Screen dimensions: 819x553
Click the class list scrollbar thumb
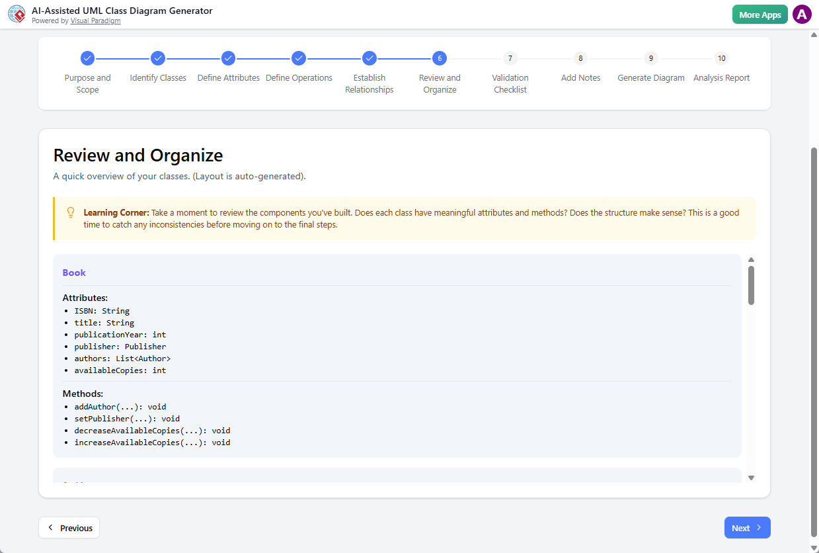pyautogui.click(x=751, y=285)
